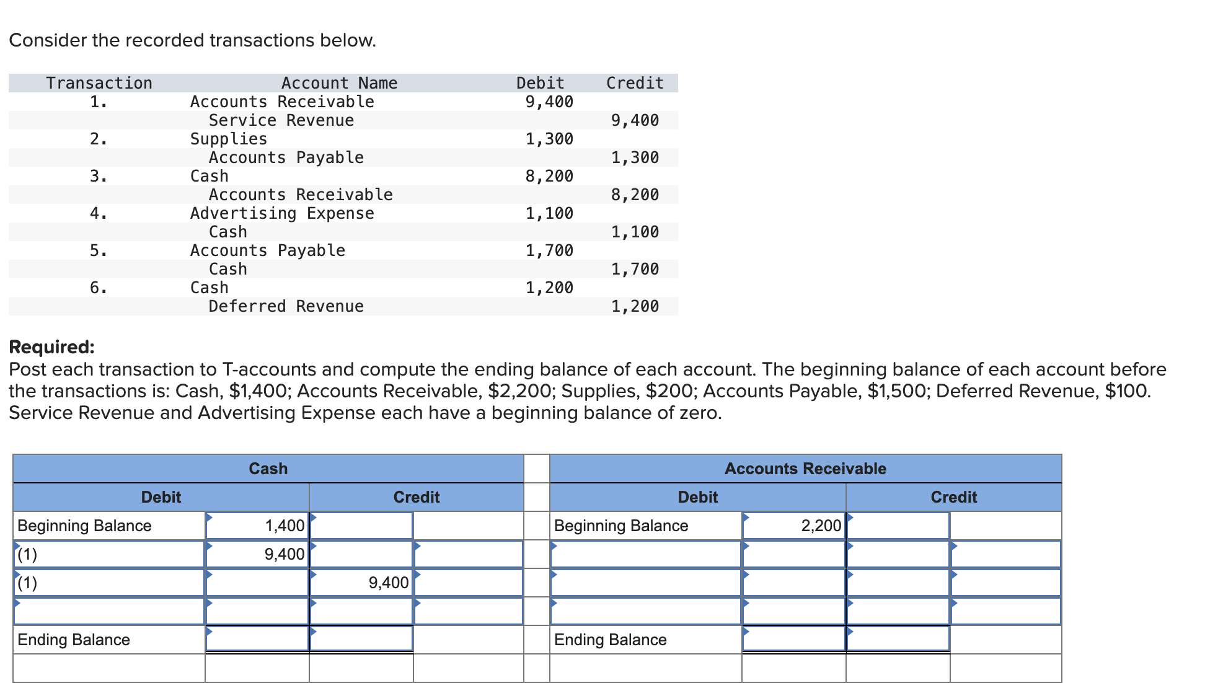Click Cash beginning balance debit cell 1,400
Screen dimensions: 1205x683
click(x=257, y=526)
